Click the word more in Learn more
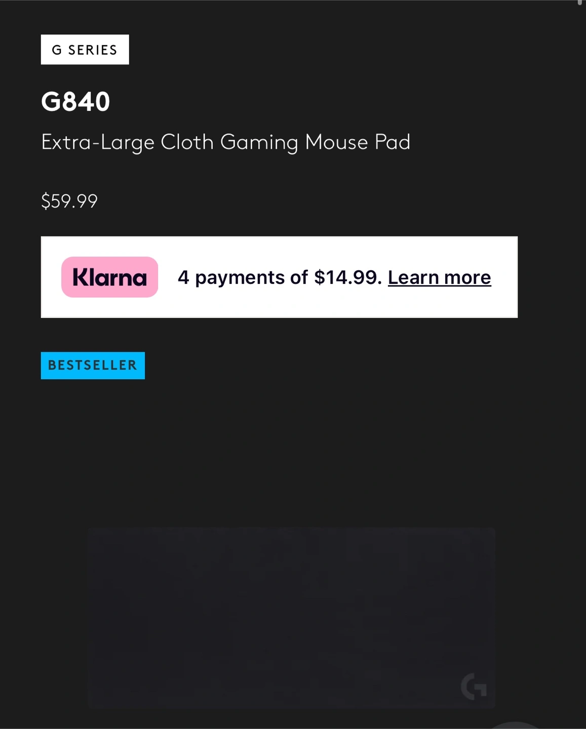 [x=467, y=277]
